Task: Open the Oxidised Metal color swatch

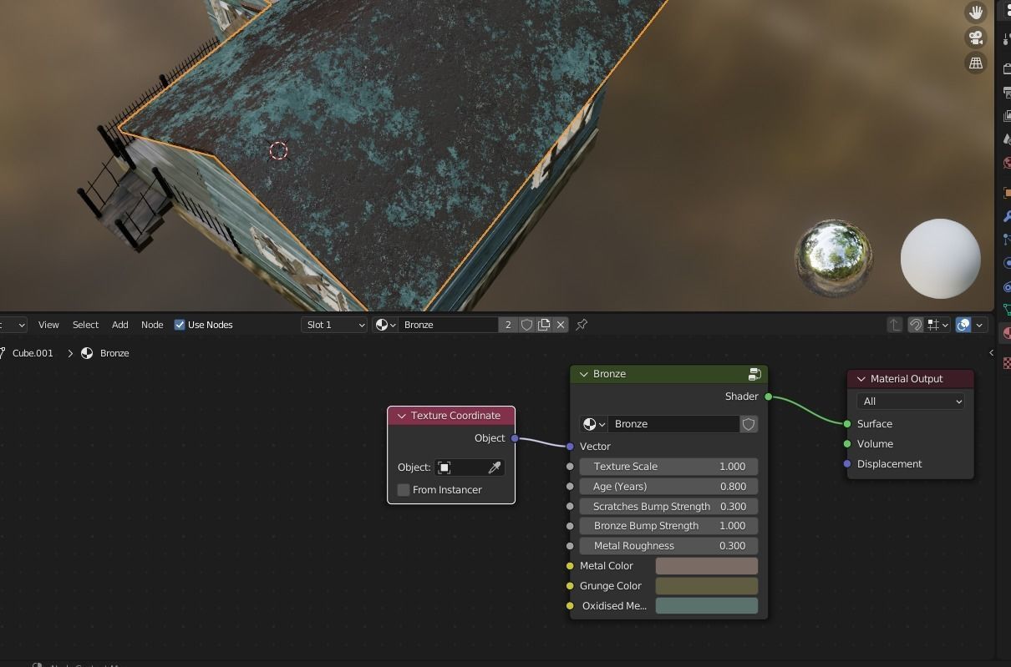Action: (706, 606)
